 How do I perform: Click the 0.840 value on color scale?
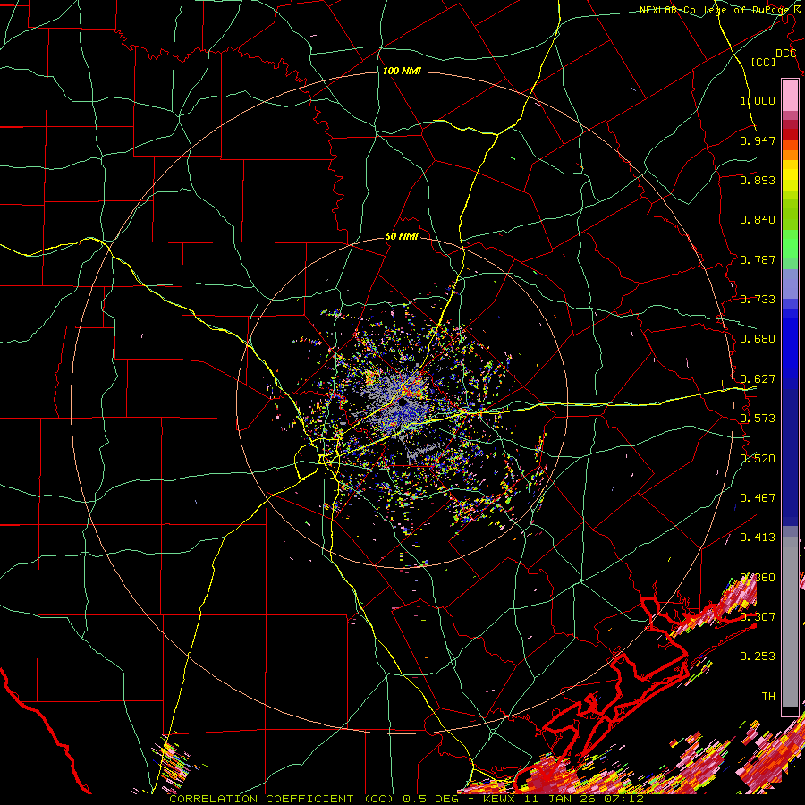point(758,220)
